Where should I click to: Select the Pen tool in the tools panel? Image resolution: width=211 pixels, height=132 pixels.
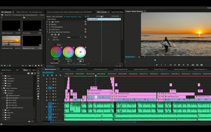[38, 94]
